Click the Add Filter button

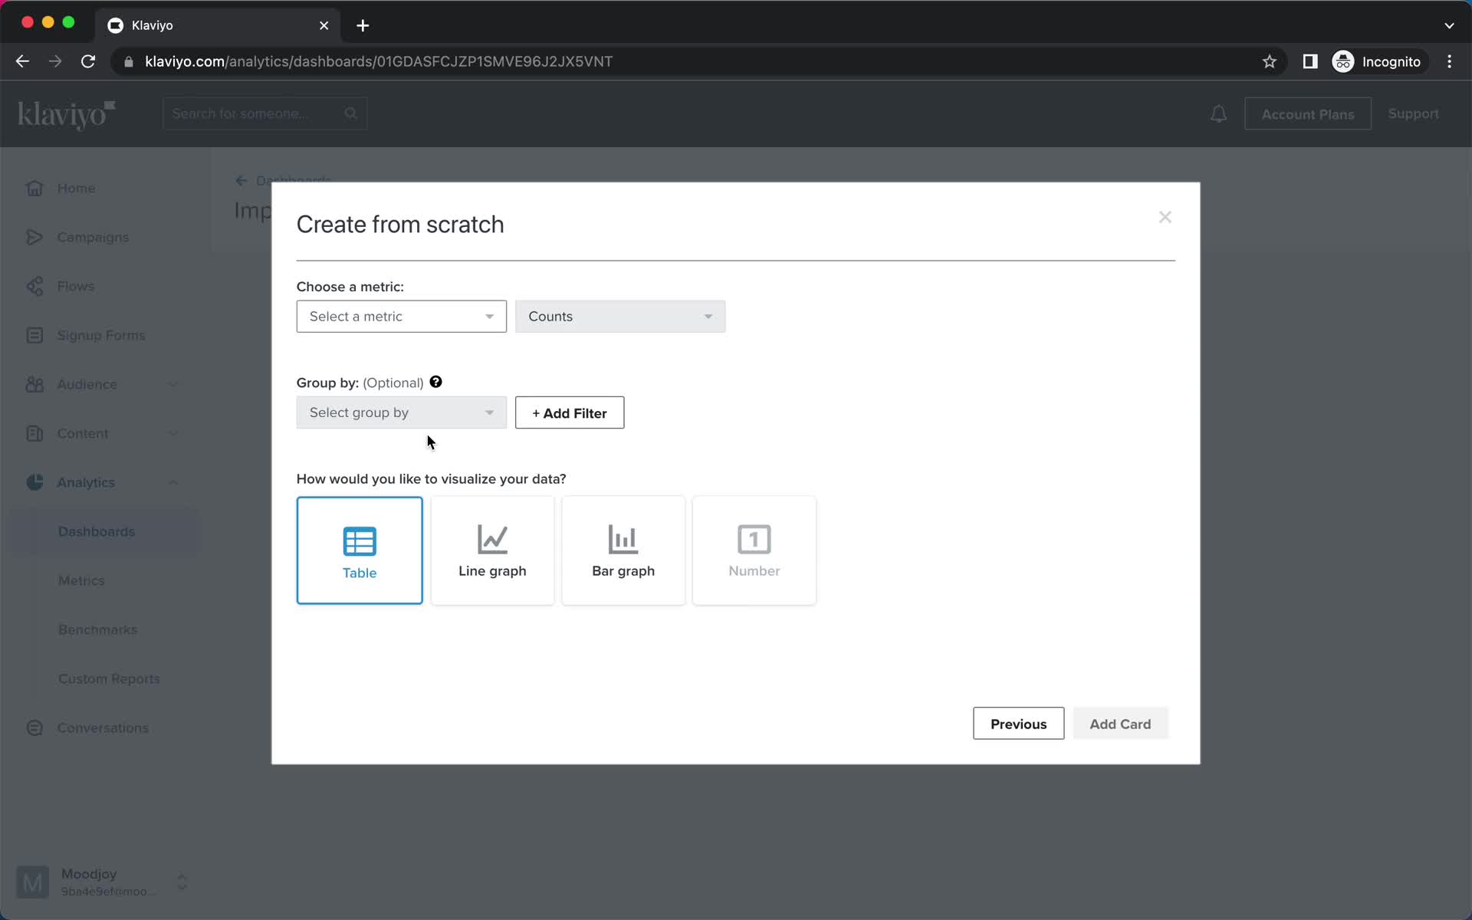coord(569,412)
